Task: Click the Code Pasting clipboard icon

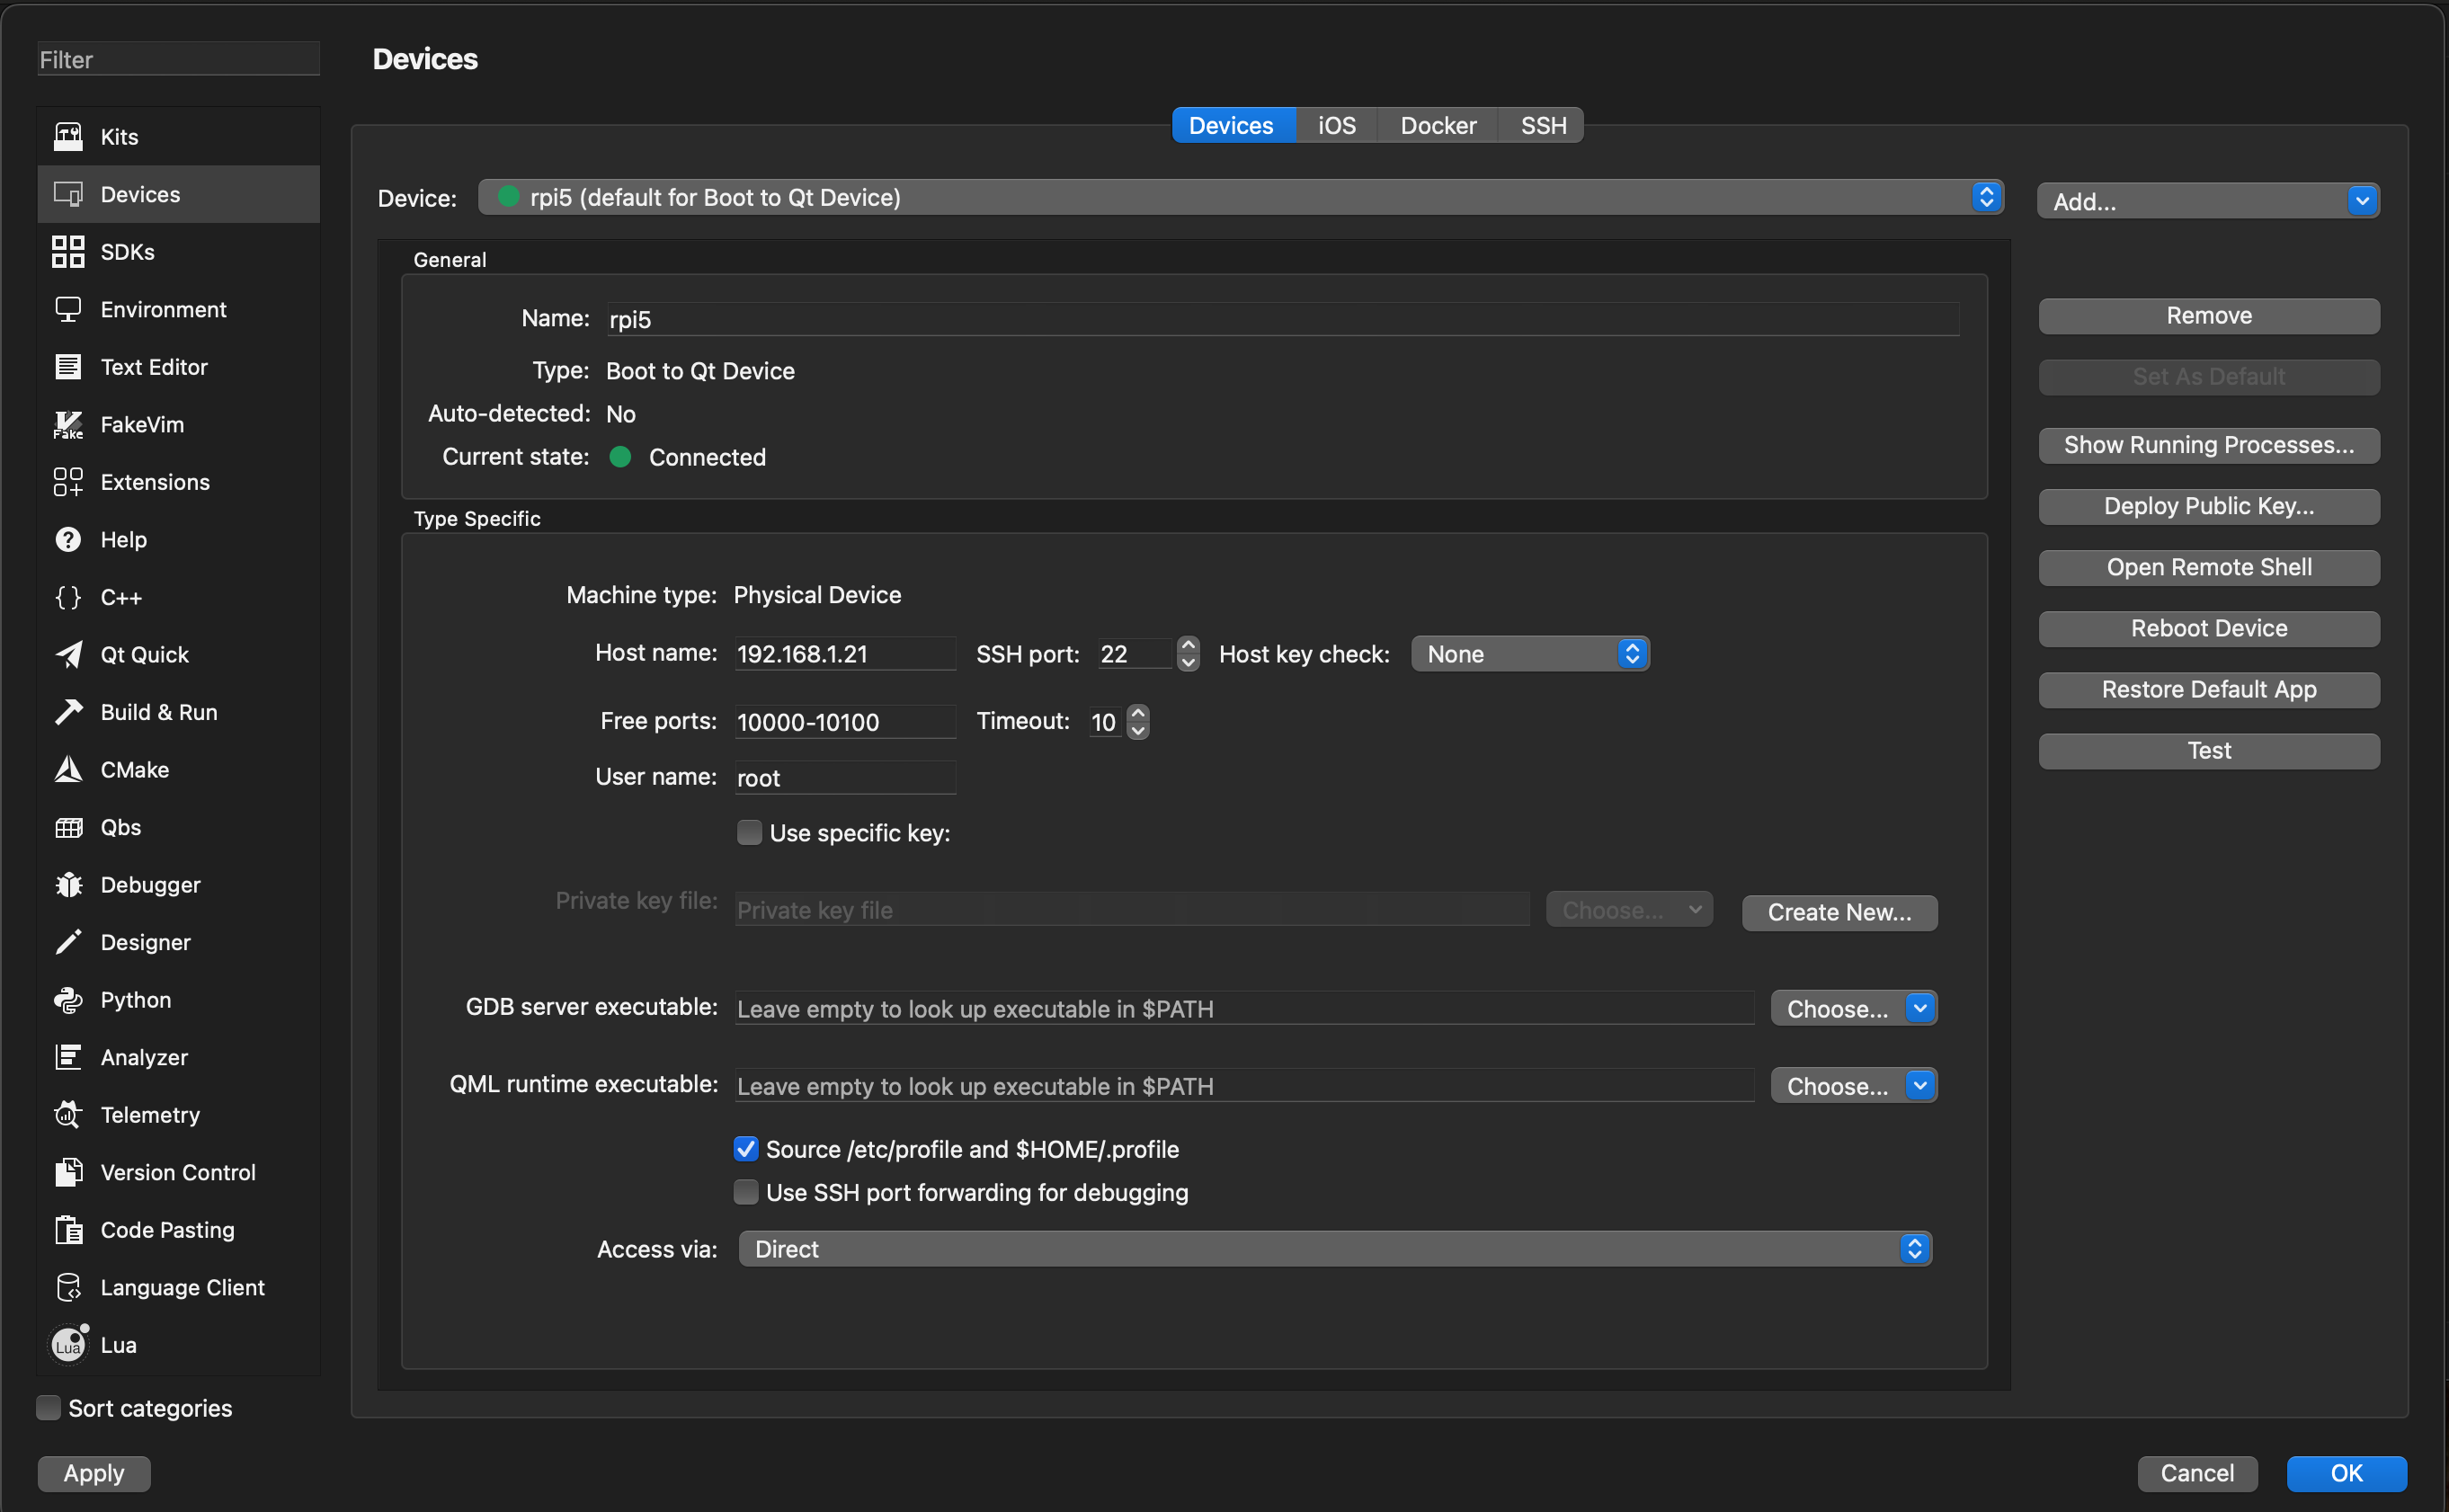Action: click(68, 1230)
